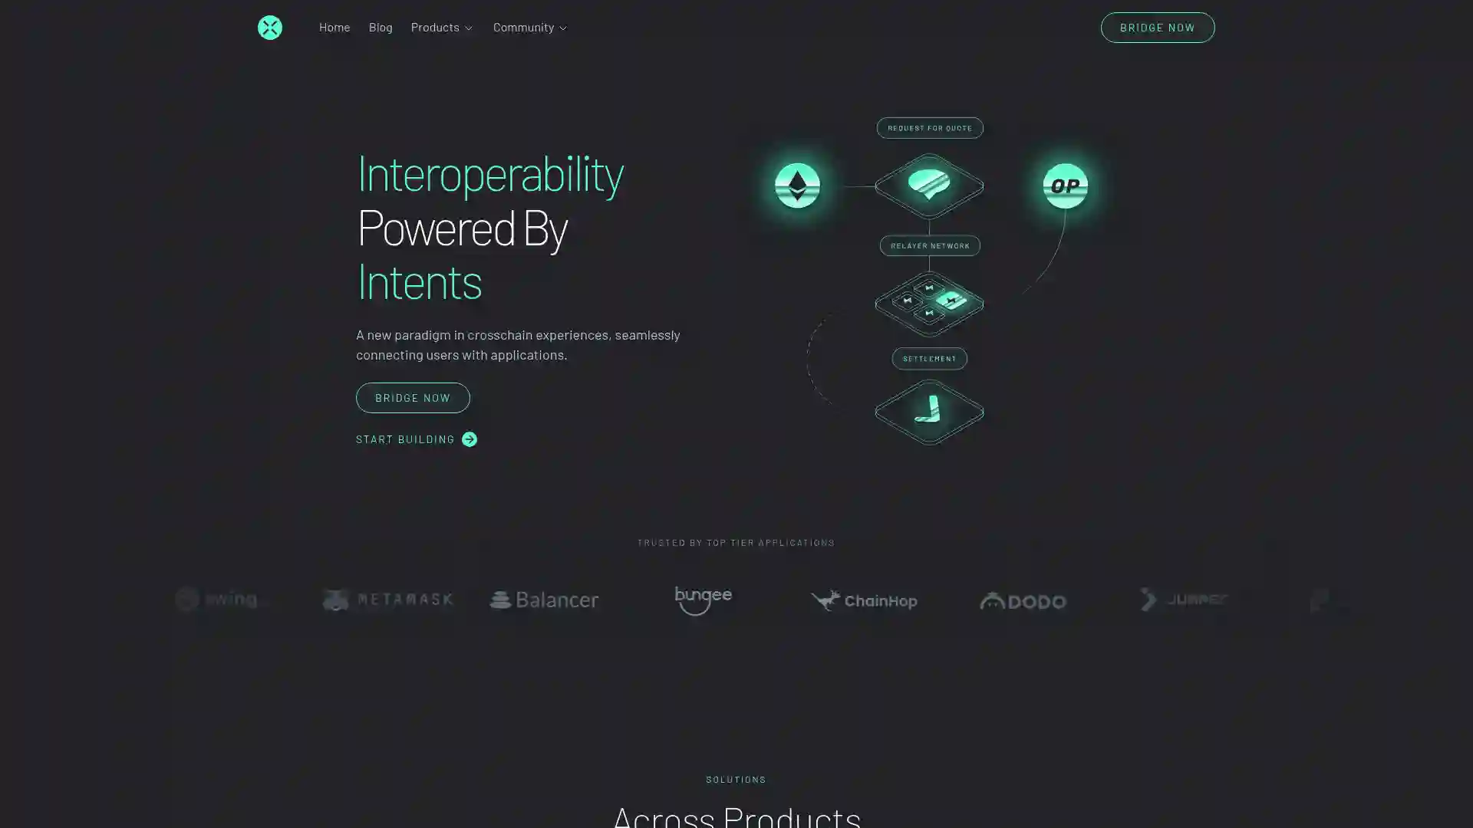This screenshot has width=1473, height=828.
Task: Scroll to the Solutions section
Action: click(x=736, y=778)
